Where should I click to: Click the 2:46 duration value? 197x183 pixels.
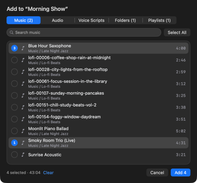(x=181, y=60)
